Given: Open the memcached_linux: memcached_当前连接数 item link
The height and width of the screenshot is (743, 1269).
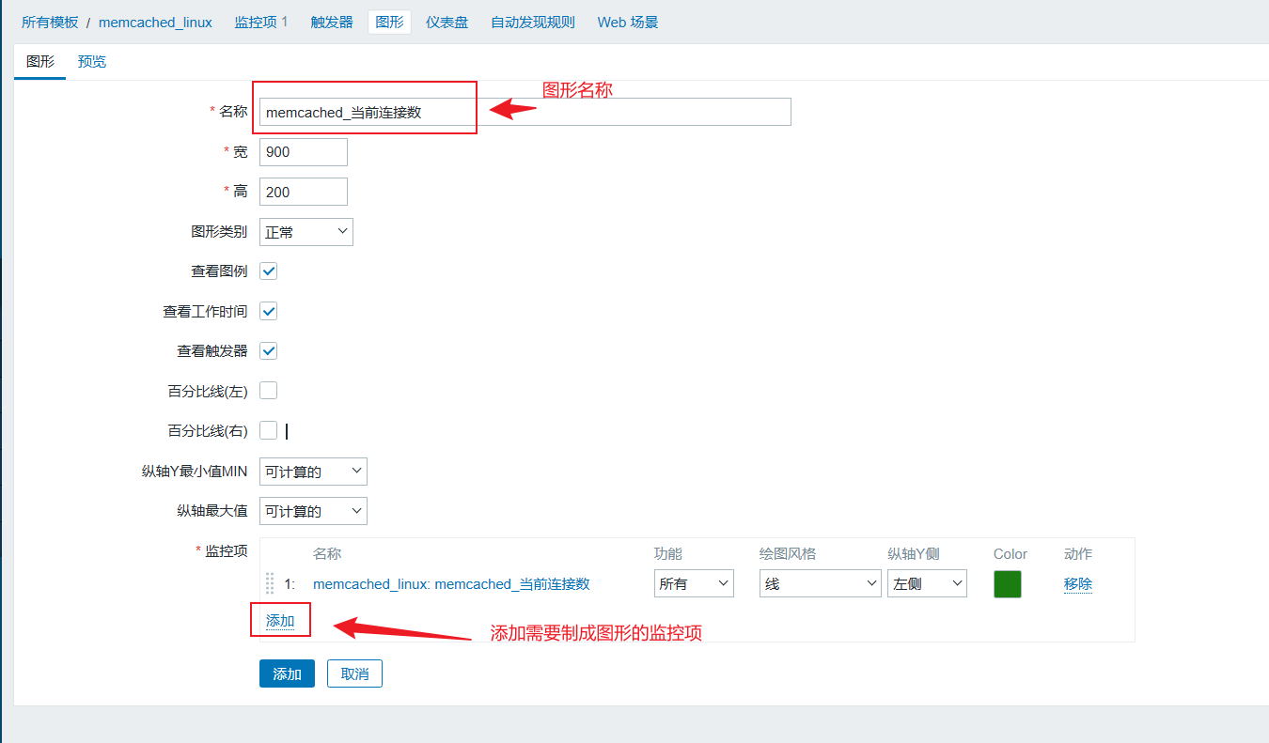Looking at the screenshot, I should click(x=451, y=583).
